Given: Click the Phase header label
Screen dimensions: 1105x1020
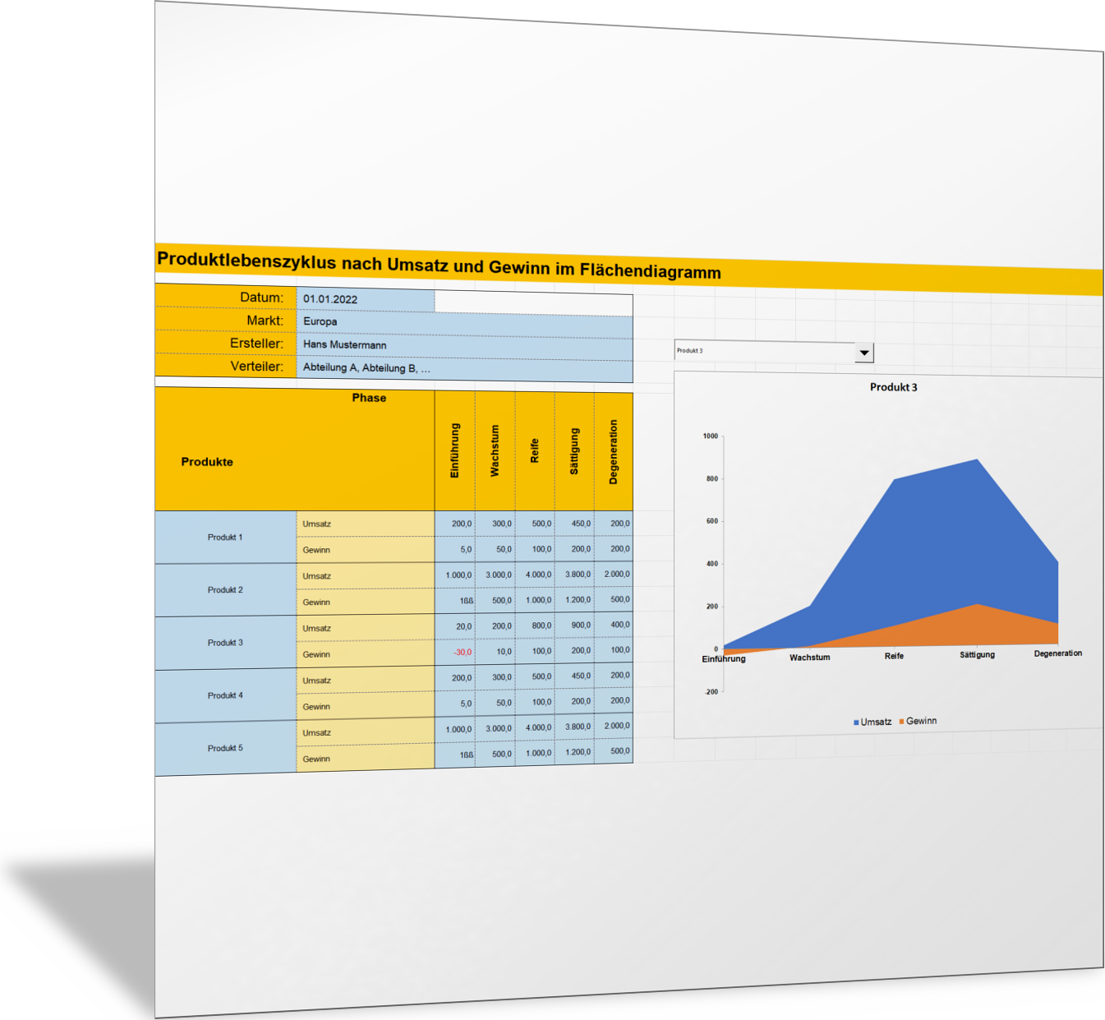Looking at the screenshot, I should click(369, 398).
